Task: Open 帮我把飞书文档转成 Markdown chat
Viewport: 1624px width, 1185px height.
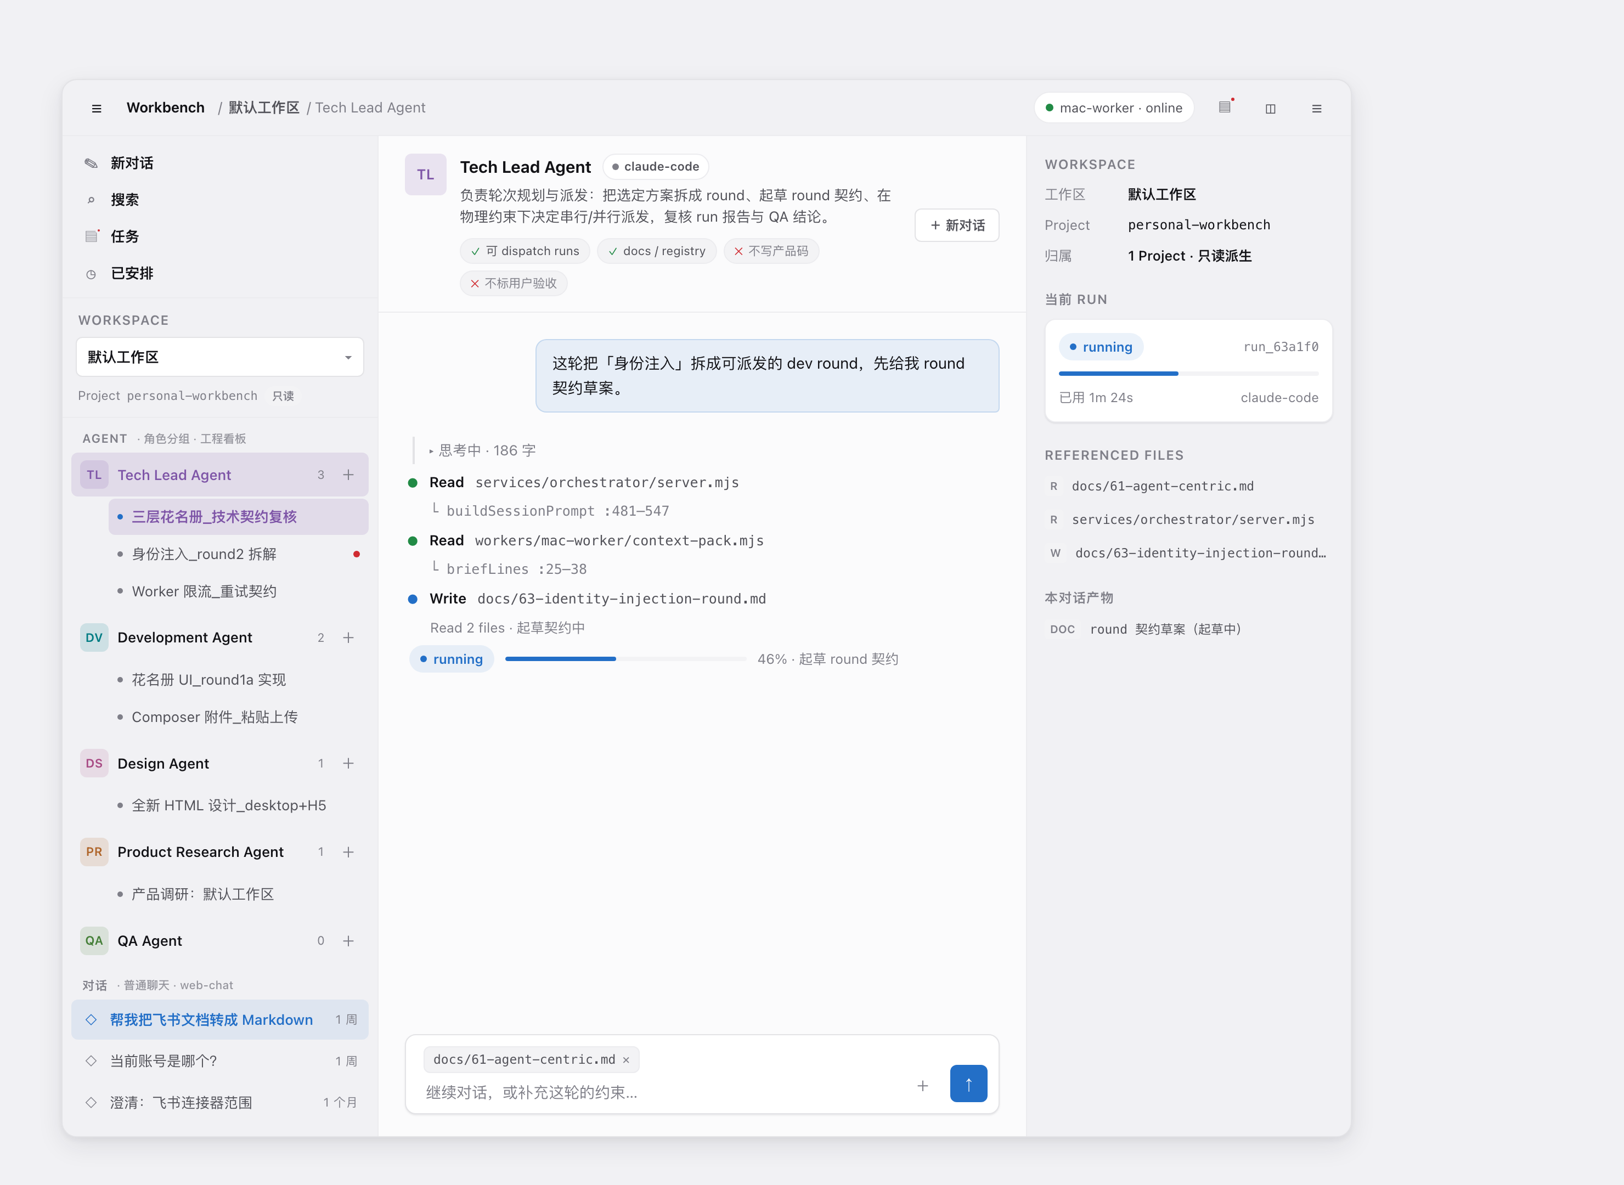Action: [x=219, y=1019]
